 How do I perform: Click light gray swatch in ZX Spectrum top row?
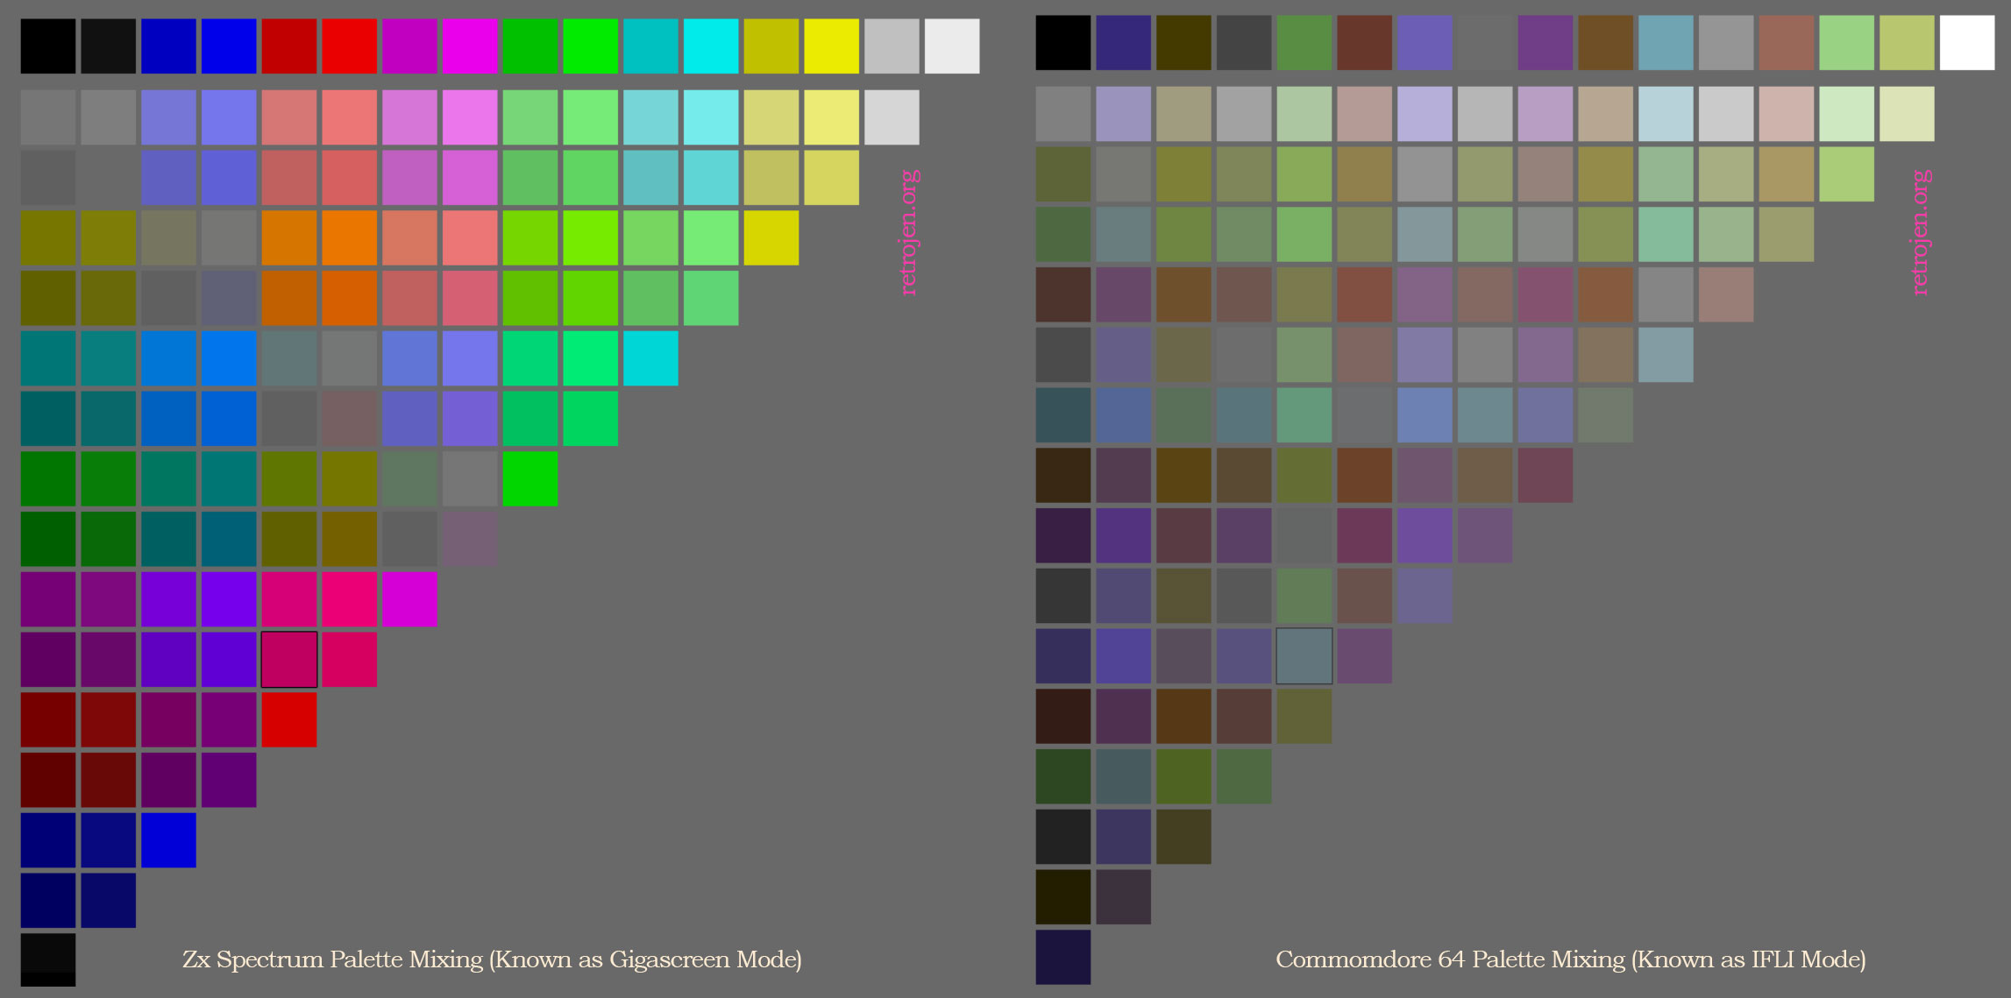[892, 46]
